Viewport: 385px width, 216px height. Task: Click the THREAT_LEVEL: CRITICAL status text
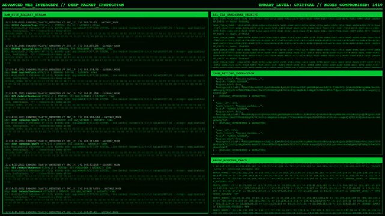point(286,5)
